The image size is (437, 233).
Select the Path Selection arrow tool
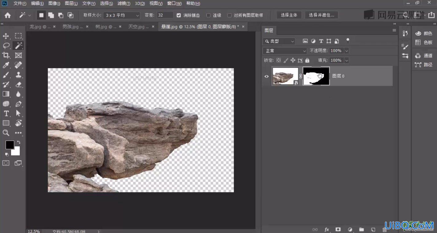pyautogui.click(x=18, y=113)
